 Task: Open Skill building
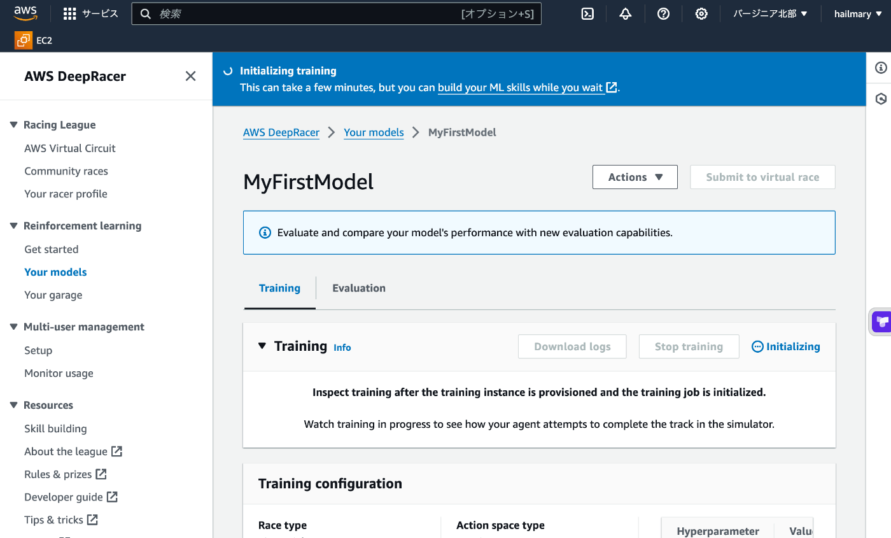[x=55, y=429]
